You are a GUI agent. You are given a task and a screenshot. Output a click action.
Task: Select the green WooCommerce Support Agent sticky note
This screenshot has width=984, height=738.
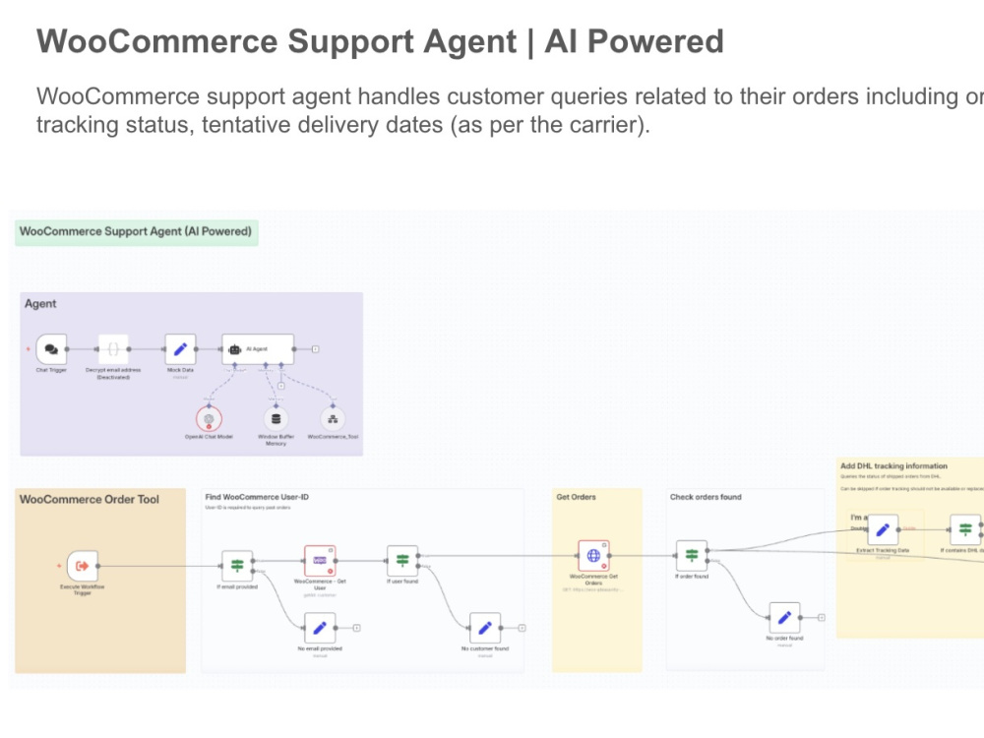[136, 232]
